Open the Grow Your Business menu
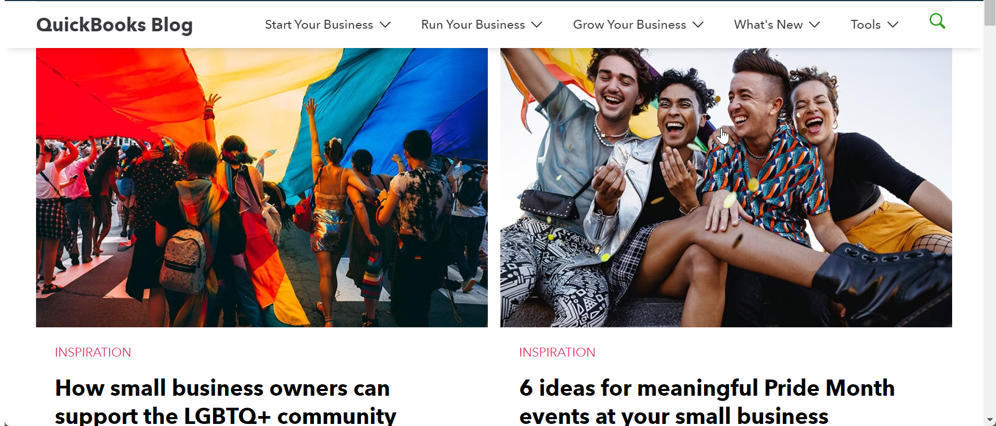Screen dimensions: 996x426 [629, 25]
